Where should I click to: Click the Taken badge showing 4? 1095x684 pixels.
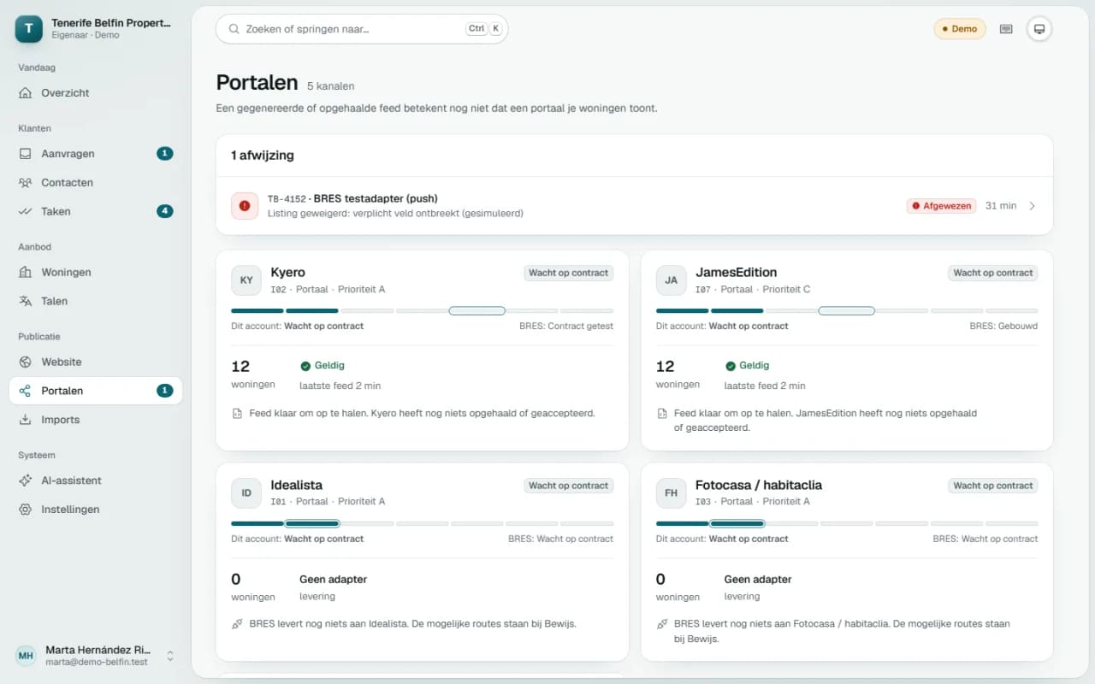pos(165,211)
